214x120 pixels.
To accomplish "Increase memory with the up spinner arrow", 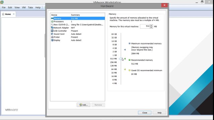I will [x=151, y=25].
